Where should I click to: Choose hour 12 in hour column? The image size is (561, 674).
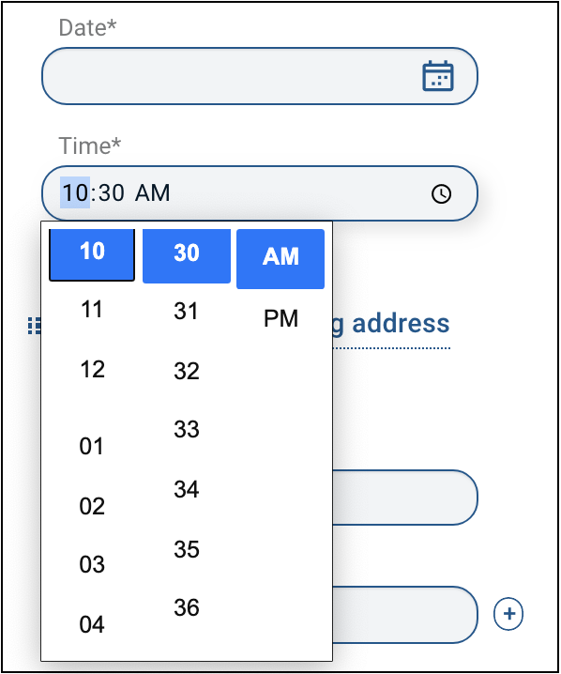coord(92,369)
